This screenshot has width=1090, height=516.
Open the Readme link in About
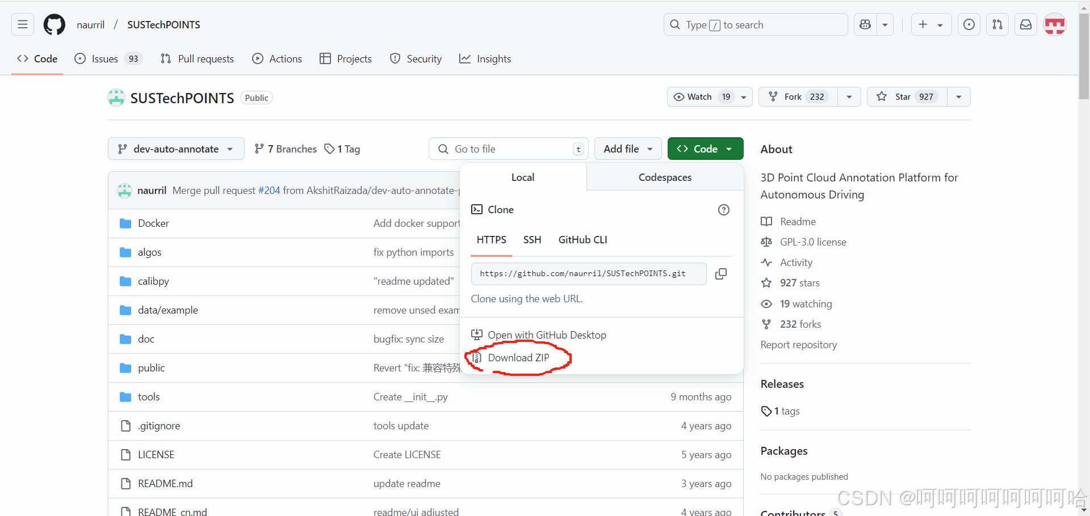coord(798,222)
